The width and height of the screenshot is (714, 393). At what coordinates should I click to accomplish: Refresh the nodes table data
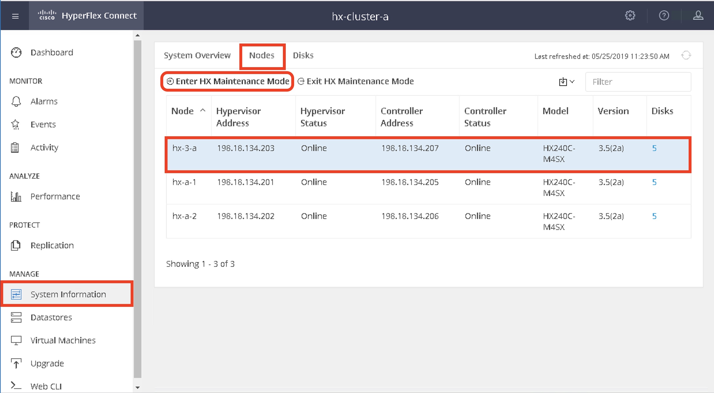click(686, 55)
